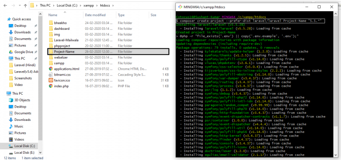Open the Video folder in sidebar
Screen dimensions: 341x160
tap(19, 85)
